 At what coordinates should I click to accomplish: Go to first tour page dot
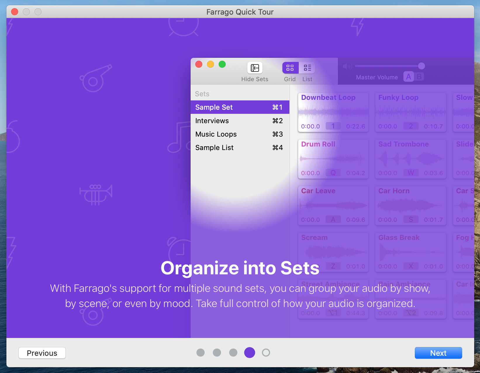[x=201, y=353]
